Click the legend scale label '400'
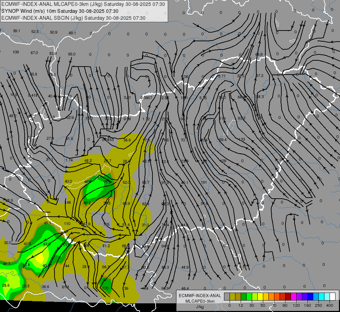This screenshot has width=340, height=312. point(330,305)
